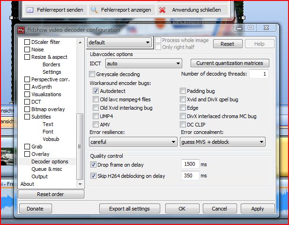Click the magnifier icon for Fehlerreport anzeigen
Viewport: 289px width, 225px height.
[94, 10]
